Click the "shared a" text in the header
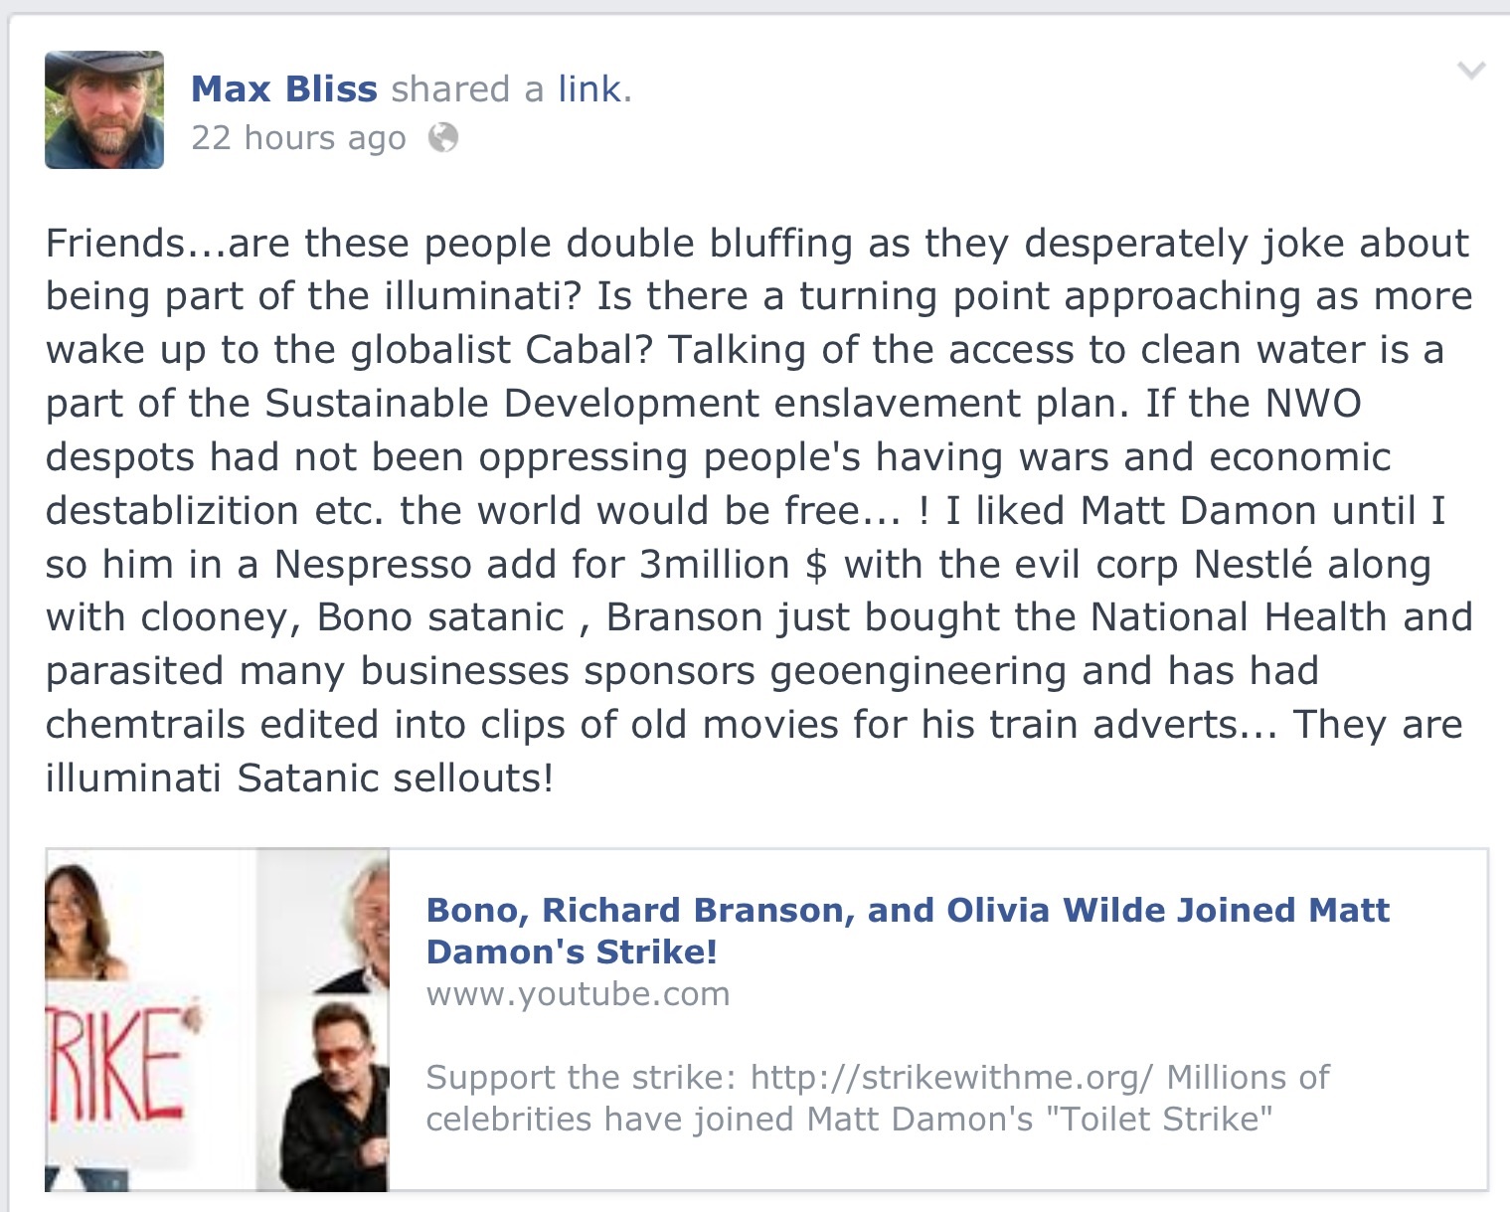This screenshot has width=1510, height=1212. click(467, 89)
